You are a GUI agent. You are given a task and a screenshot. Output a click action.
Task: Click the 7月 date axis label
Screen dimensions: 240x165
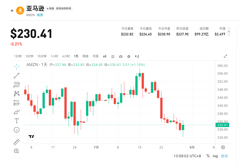pos(96,147)
